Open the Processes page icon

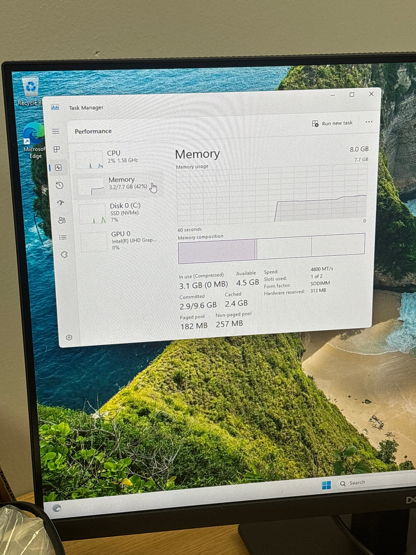tap(57, 149)
